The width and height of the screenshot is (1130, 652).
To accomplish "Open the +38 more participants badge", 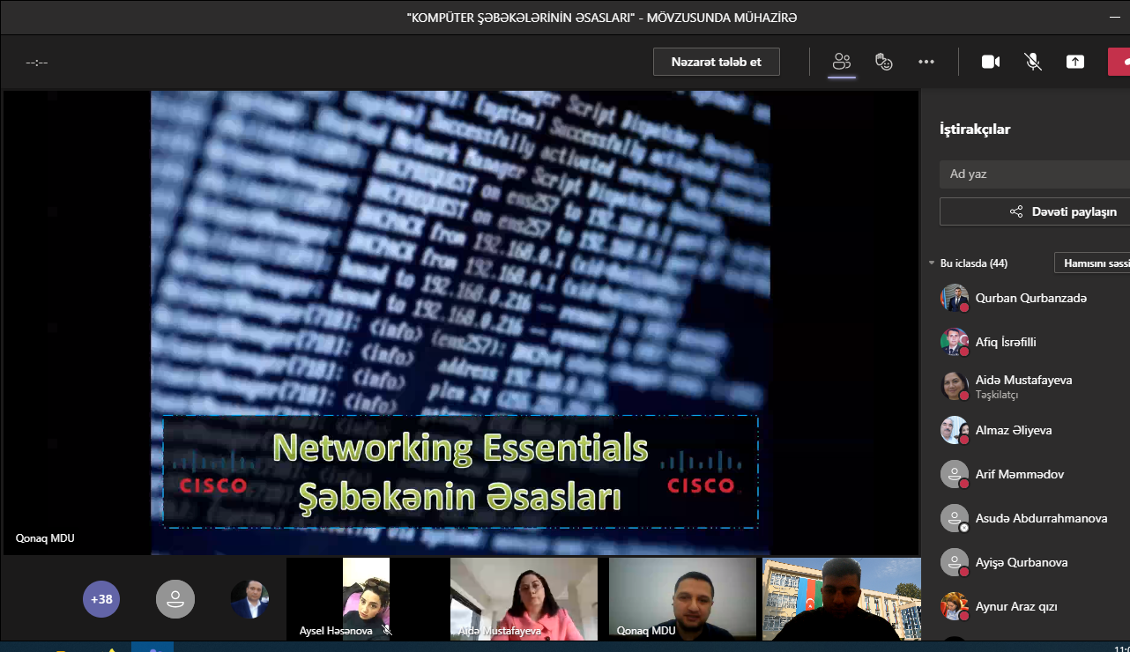I will point(102,599).
